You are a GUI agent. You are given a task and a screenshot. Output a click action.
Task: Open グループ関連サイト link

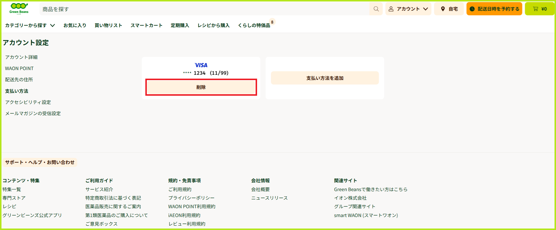click(355, 206)
